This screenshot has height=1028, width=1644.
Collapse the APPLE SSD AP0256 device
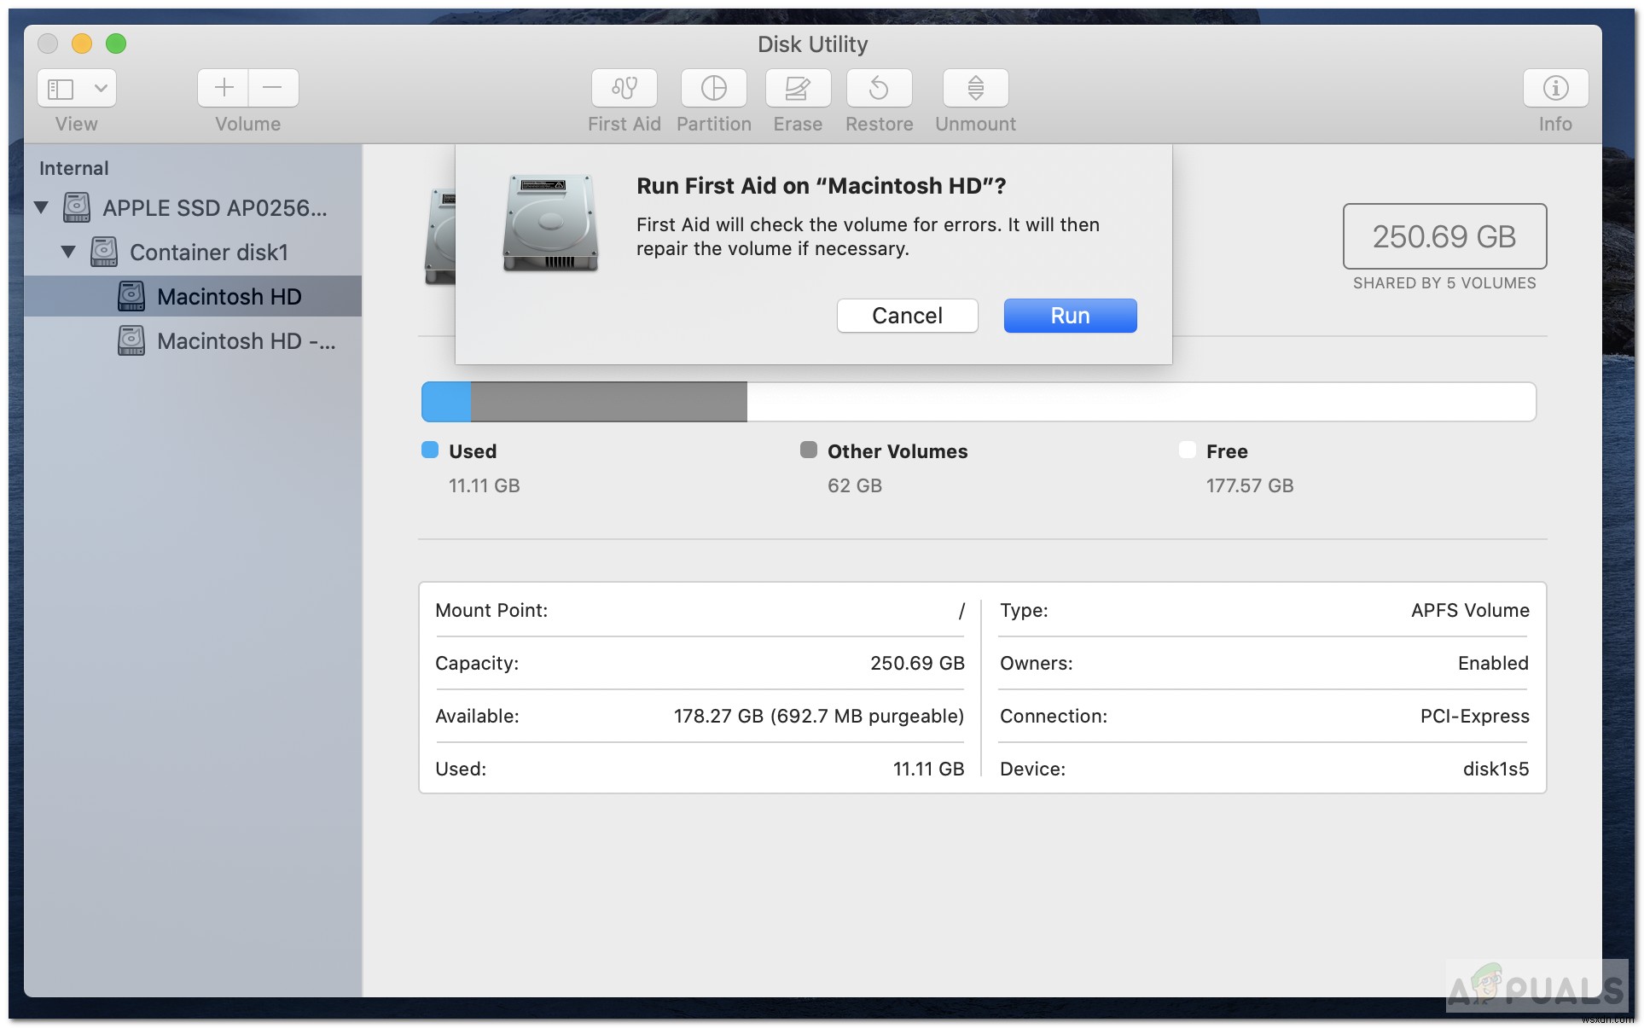[x=41, y=207]
